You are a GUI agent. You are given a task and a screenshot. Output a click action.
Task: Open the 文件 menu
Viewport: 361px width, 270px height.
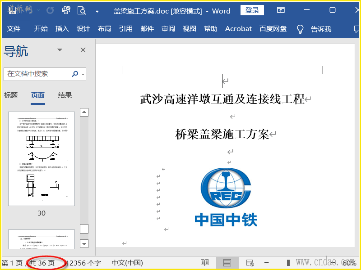pos(14,29)
